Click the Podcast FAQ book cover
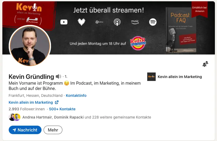Screen dimensions: 217x141 [x=181, y=30]
